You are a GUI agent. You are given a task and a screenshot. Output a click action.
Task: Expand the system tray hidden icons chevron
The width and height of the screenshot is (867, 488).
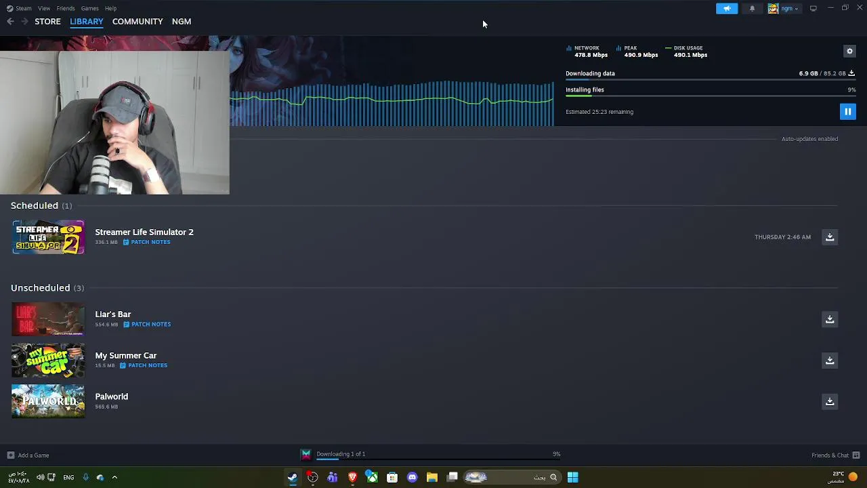point(114,477)
